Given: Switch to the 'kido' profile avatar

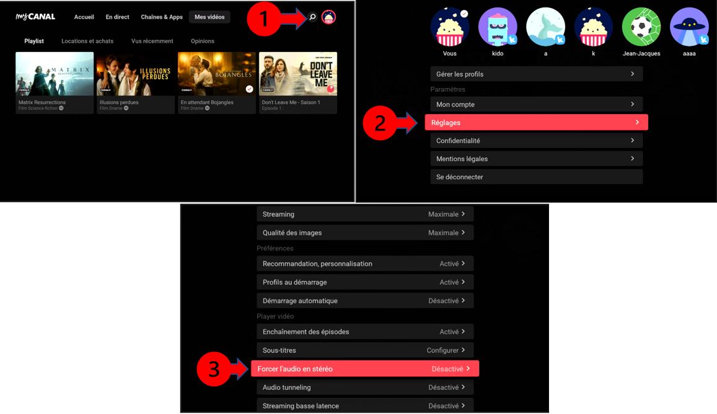Looking at the screenshot, I should click(x=498, y=27).
